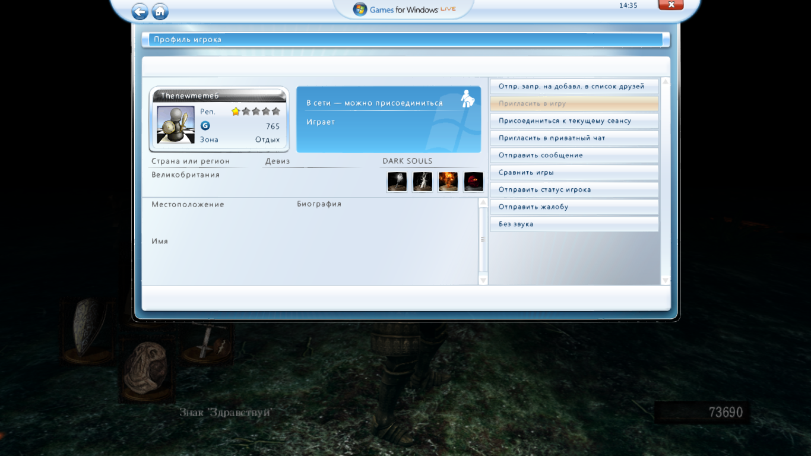Click biography scrollbar up arrow
This screenshot has height=456, width=811.
click(483, 202)
